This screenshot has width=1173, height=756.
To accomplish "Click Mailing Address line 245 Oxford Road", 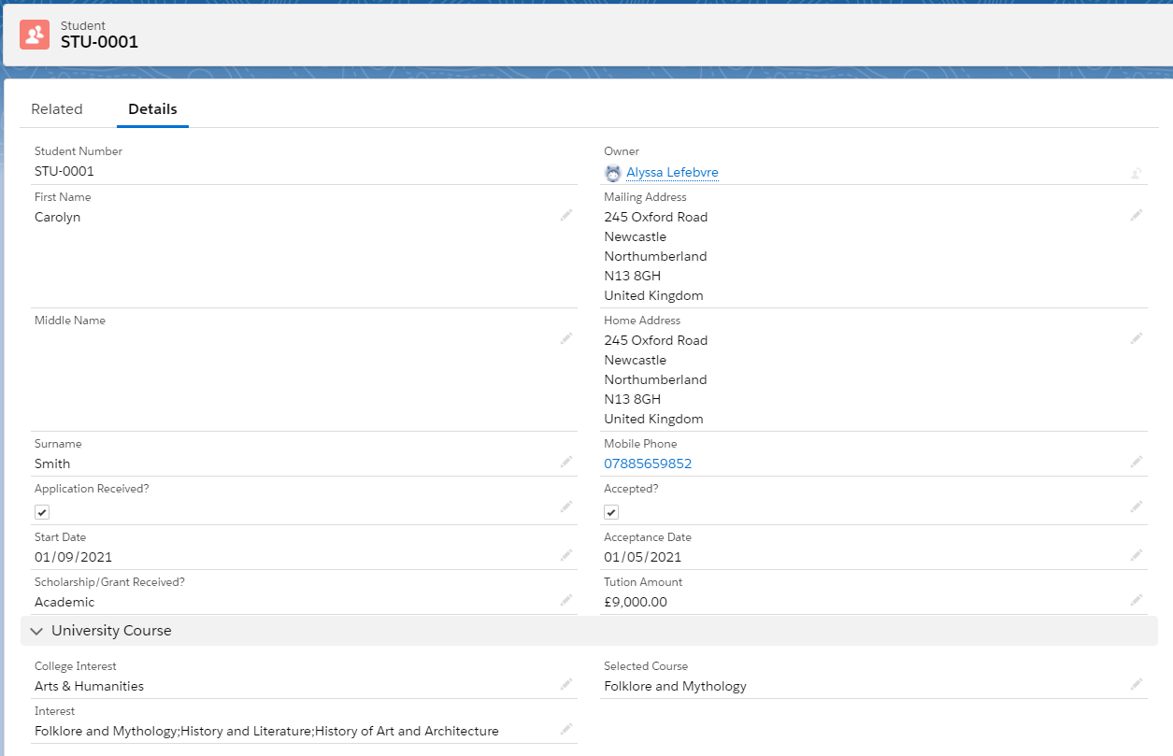I will [656, 217].
